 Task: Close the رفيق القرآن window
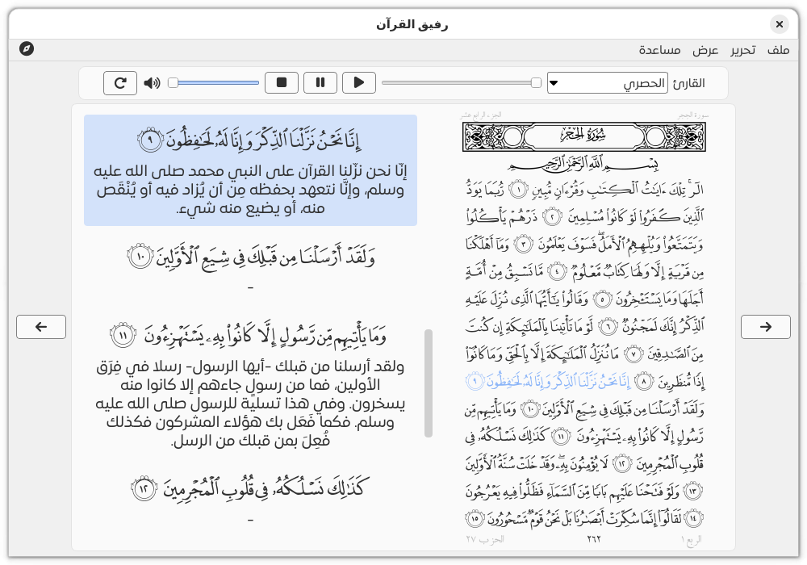click(780, 24)
